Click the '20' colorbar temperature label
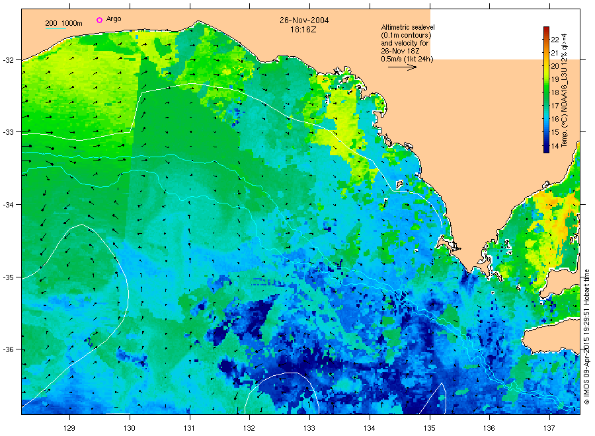595x436 pixels. click(555, 66)
